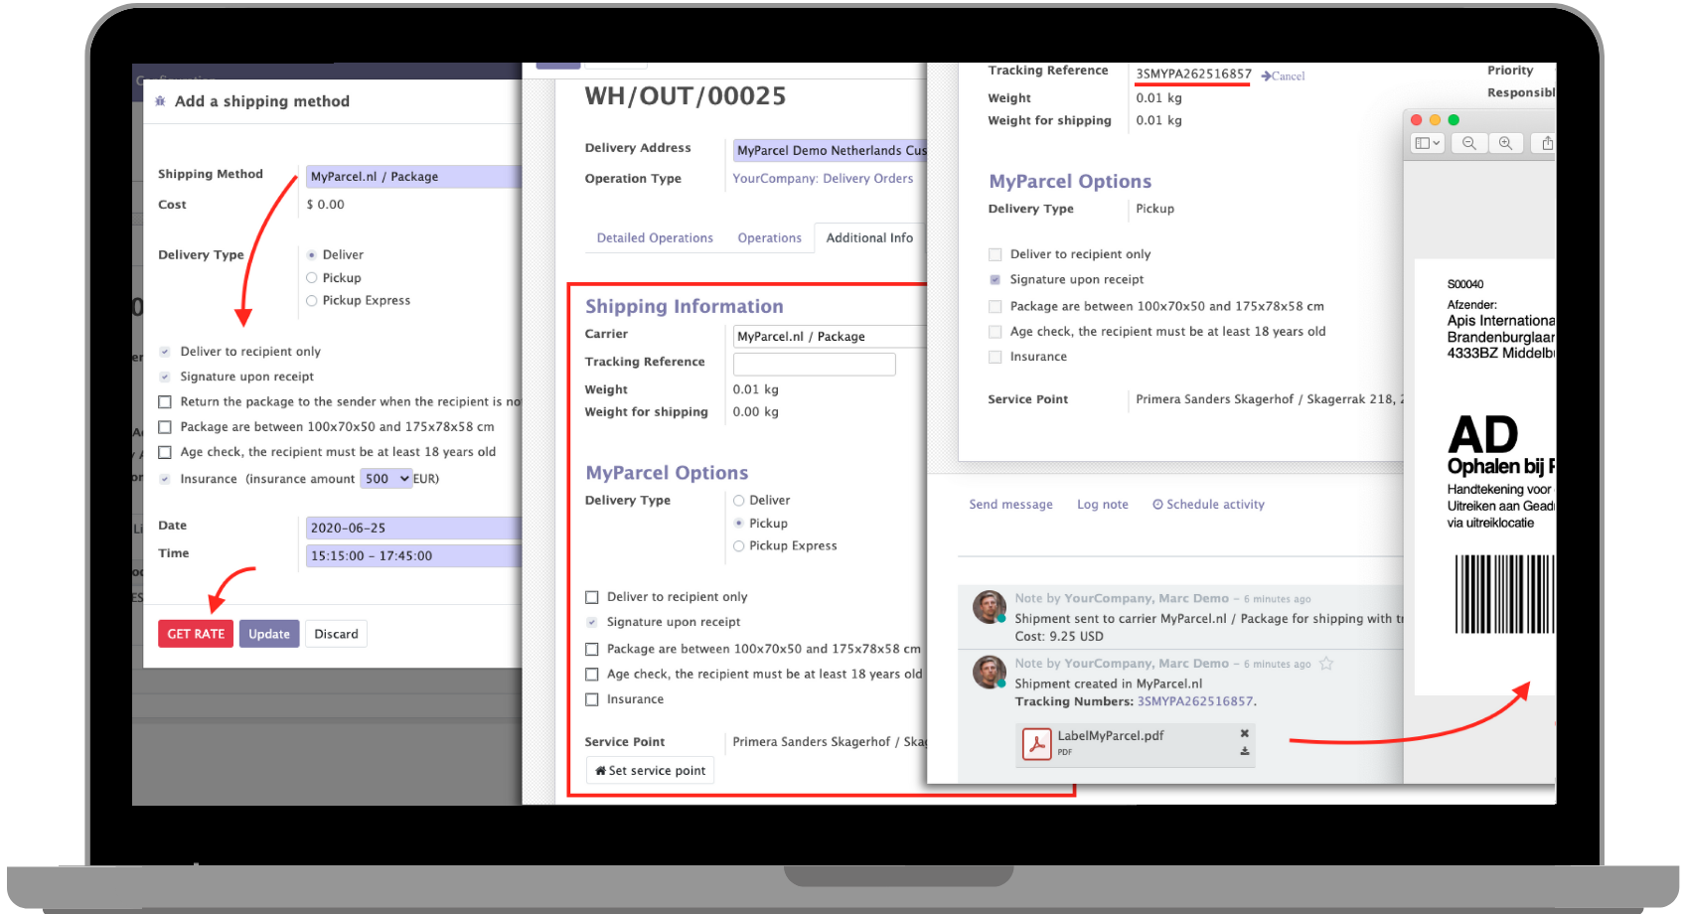Click Set service point button

[x=650, y=771]
